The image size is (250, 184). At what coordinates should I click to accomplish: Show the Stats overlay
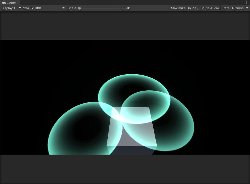point(225,8)
